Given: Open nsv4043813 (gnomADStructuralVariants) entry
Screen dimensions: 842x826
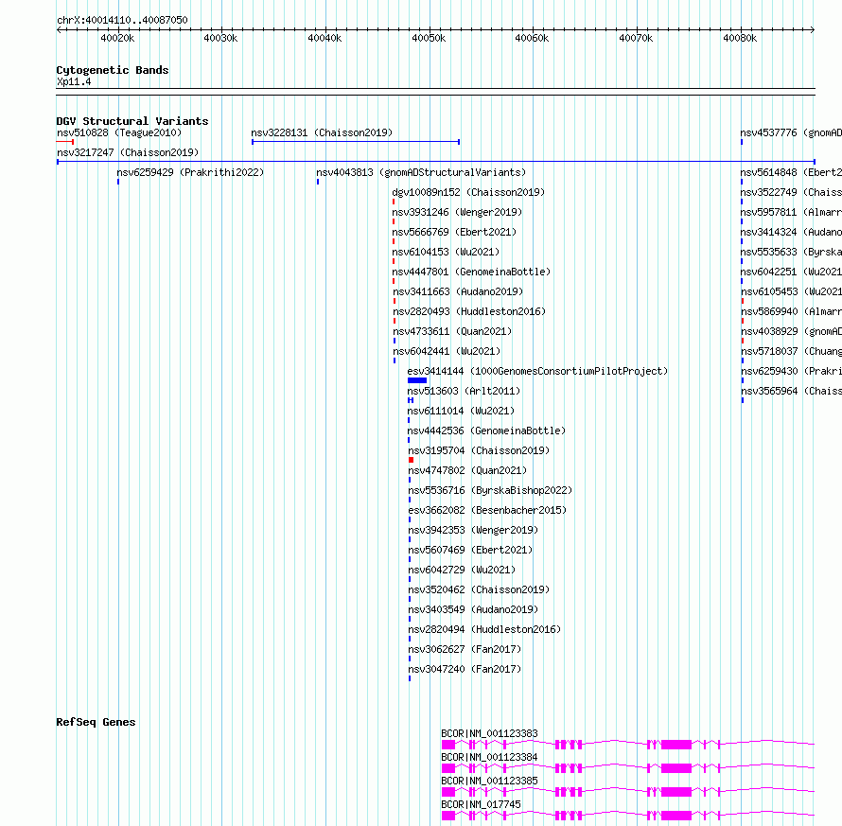Looking at the screenshot, I should (421, 172).
